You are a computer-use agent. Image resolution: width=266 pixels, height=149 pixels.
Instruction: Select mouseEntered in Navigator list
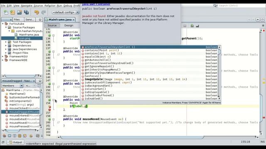point(24,115)
